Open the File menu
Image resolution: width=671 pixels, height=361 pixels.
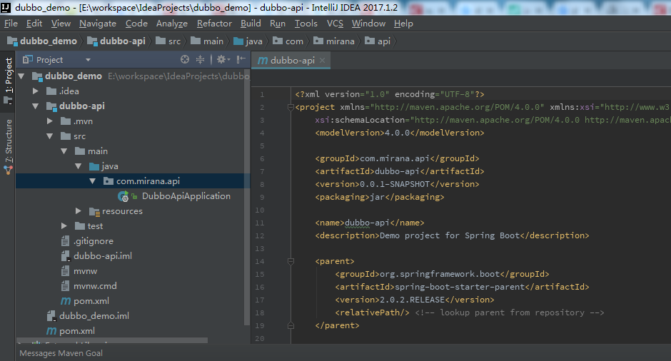[x=11, y=24]
